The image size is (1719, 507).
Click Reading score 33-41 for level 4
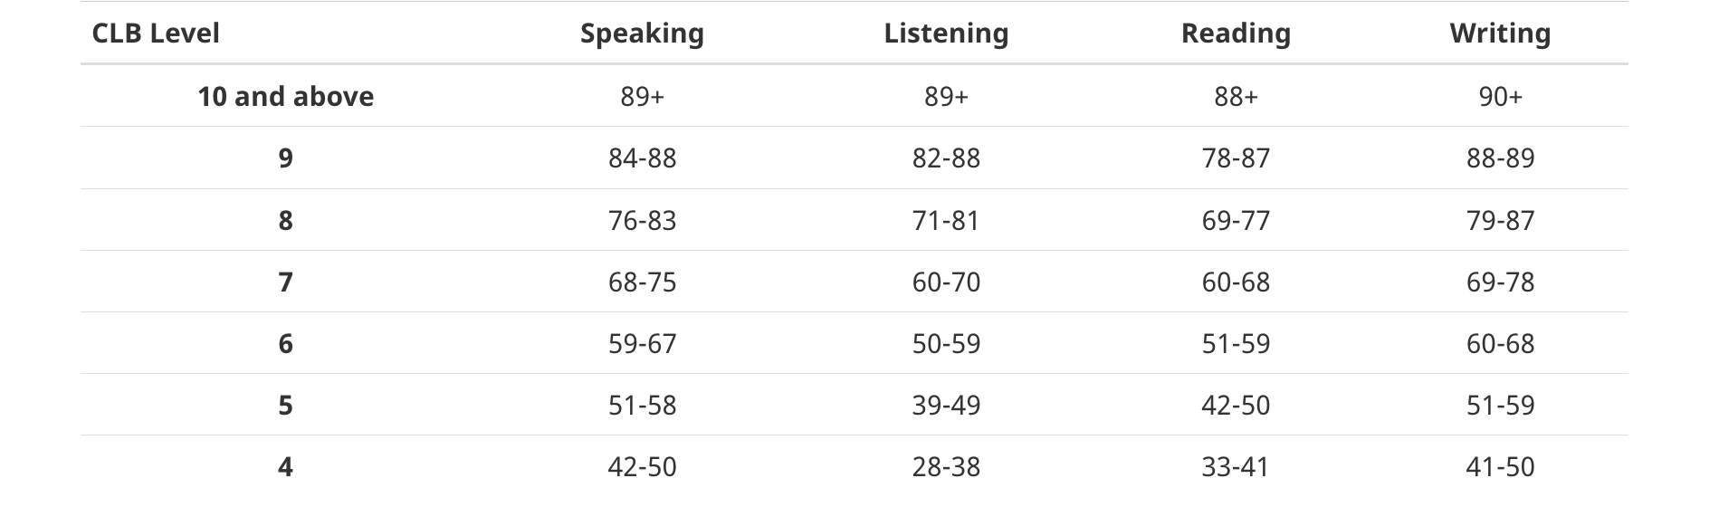point(1236,466)
